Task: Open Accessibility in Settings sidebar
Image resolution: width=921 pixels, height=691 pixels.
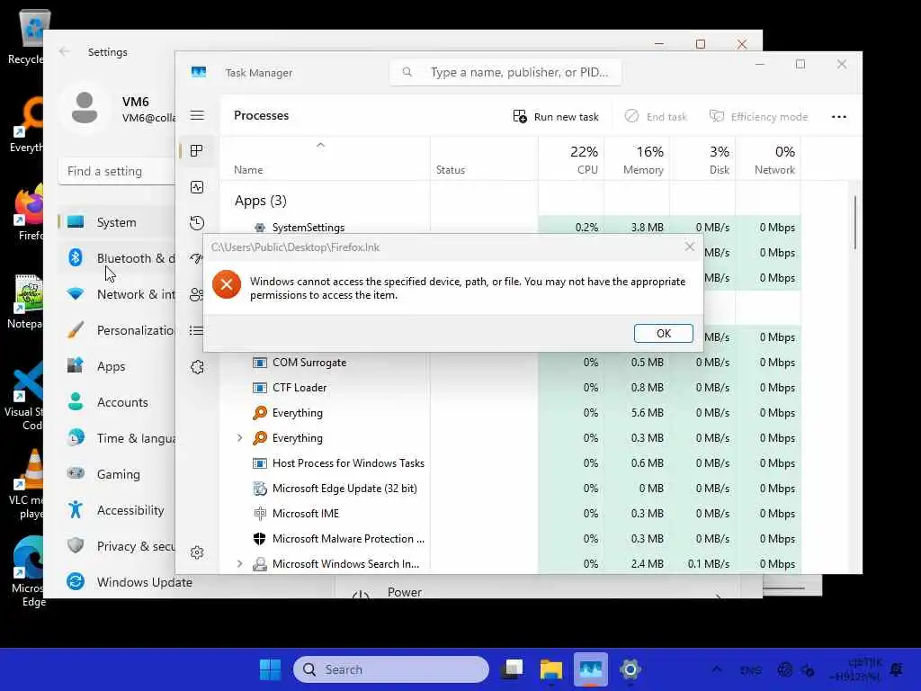Action: 116,510
